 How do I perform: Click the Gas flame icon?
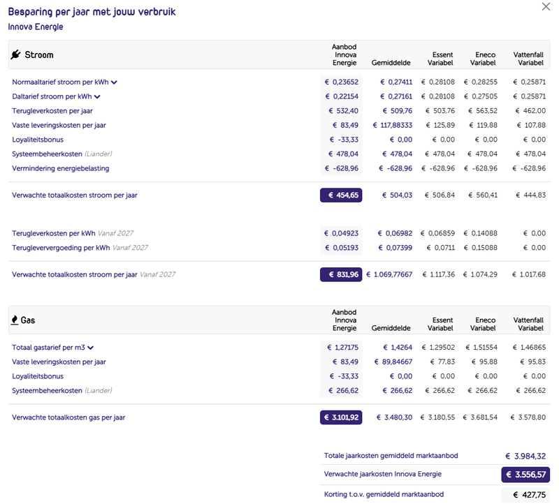[x=15, y=320]
